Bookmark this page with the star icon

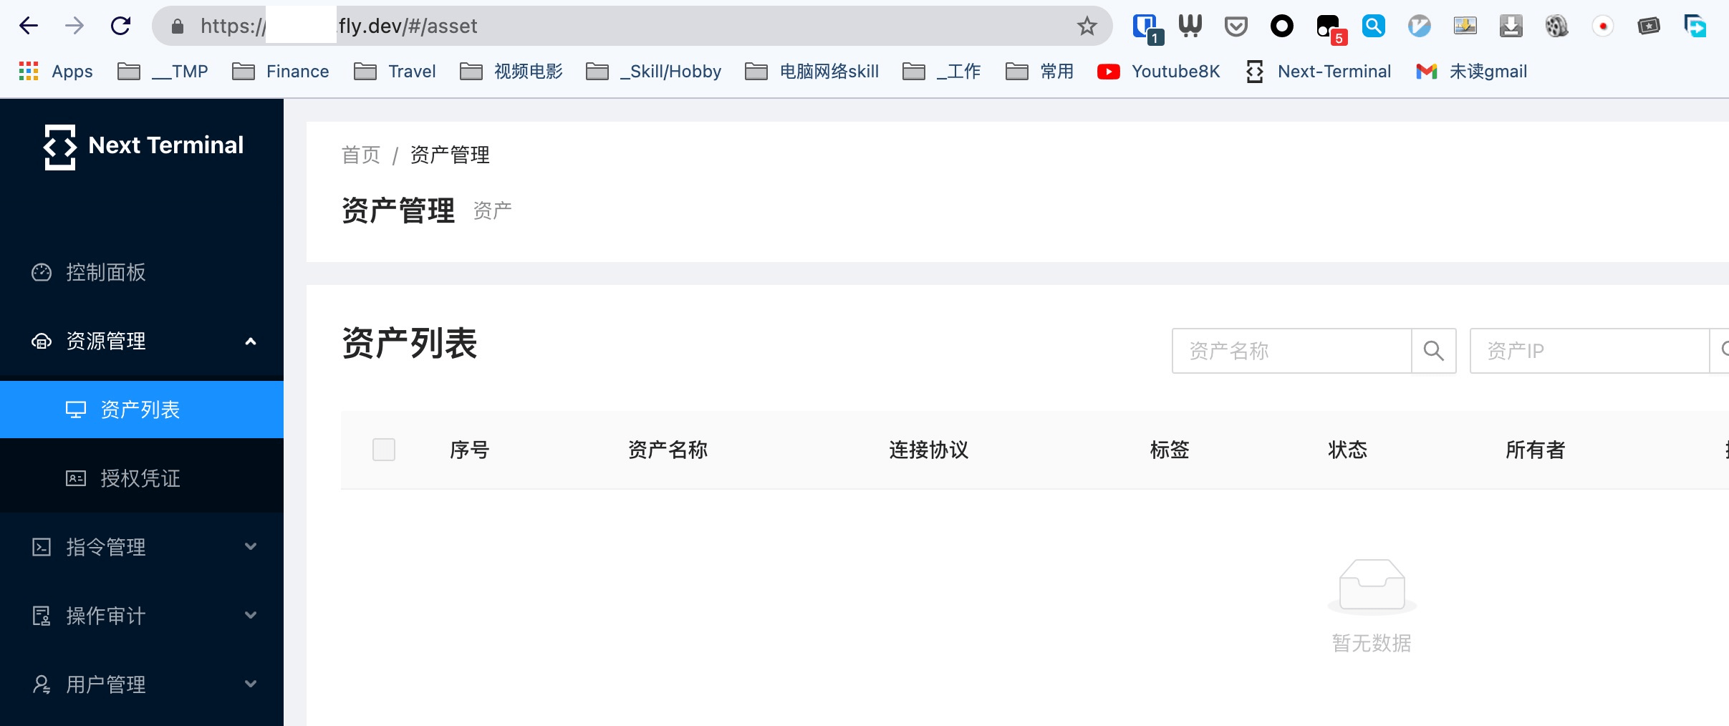[x=1087, y=26]
